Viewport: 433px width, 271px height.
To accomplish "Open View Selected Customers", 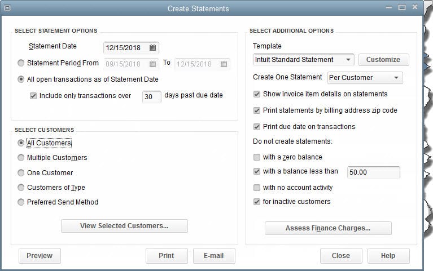I will (124, 226).
